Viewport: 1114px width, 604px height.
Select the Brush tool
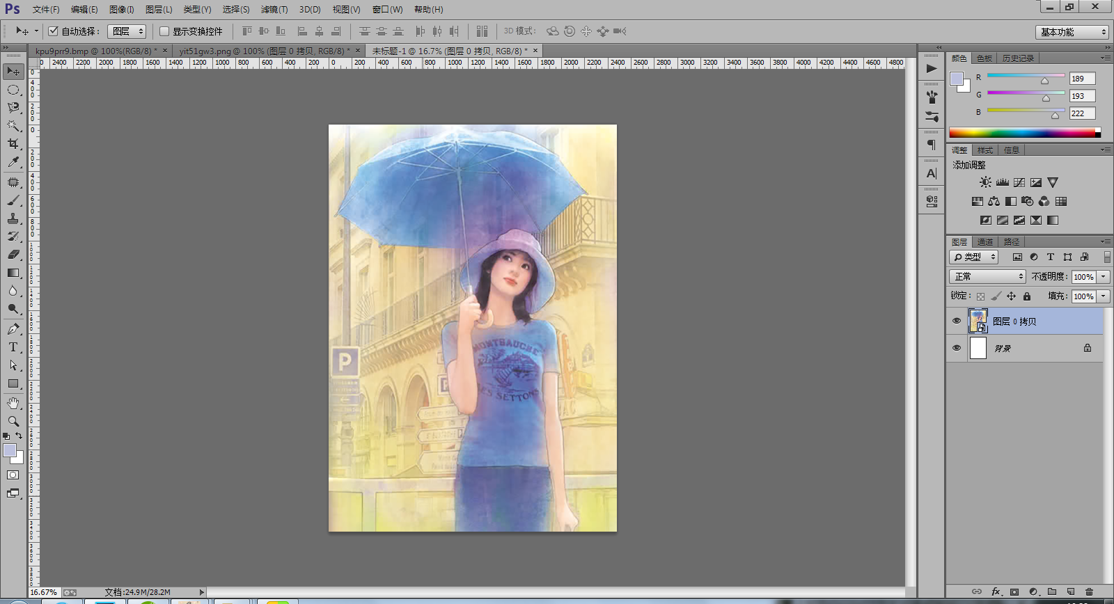[x=13, y=200]
